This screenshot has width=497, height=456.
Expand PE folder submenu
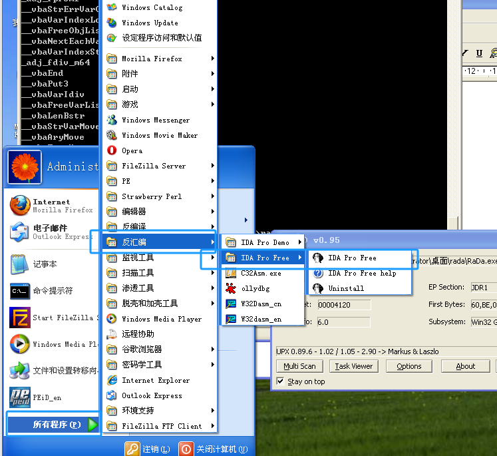click(160, 181)
